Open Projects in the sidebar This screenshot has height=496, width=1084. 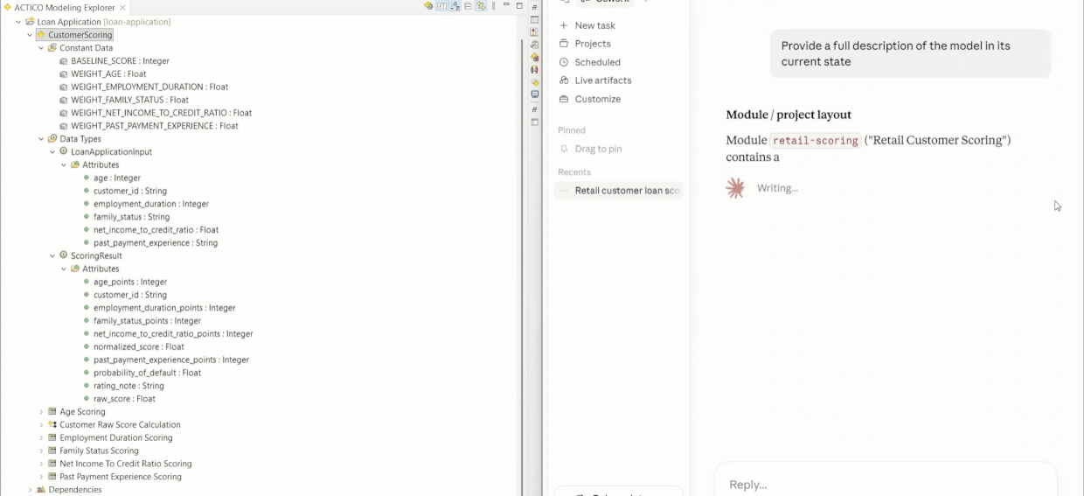click(593, 44)
